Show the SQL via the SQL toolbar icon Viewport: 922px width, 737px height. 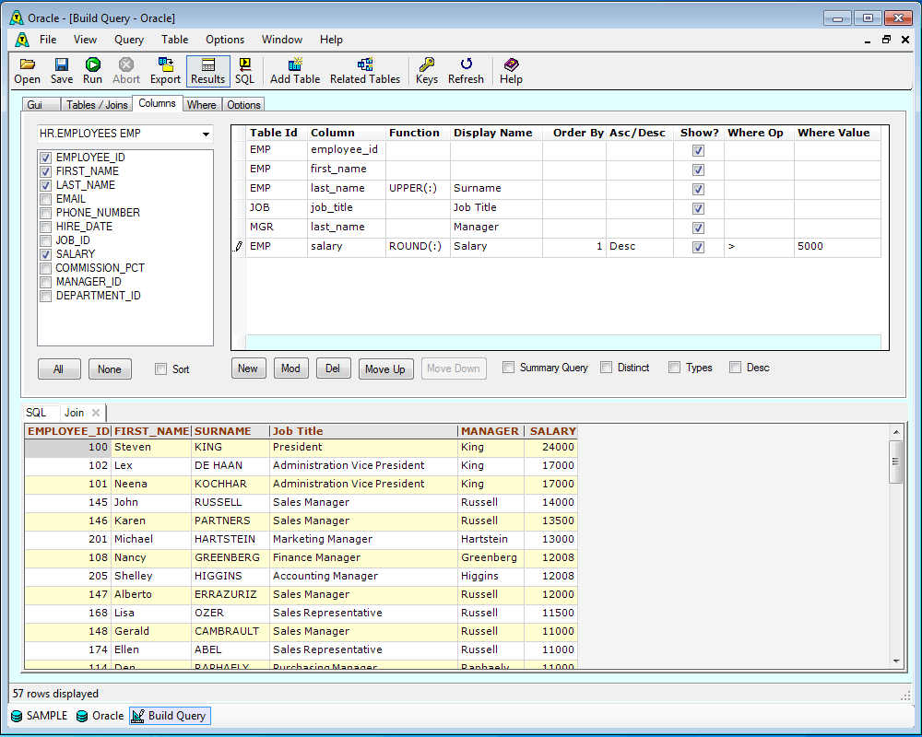(x=244, y=71)
